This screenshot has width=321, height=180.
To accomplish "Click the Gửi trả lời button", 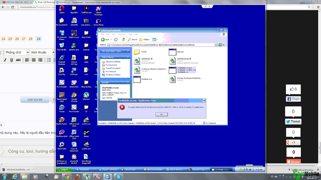I will (35, 99).
